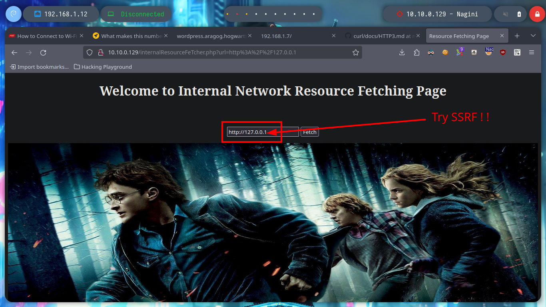Open the Firefox downloads panel
The image size is (546, 307).
point(402,52)
